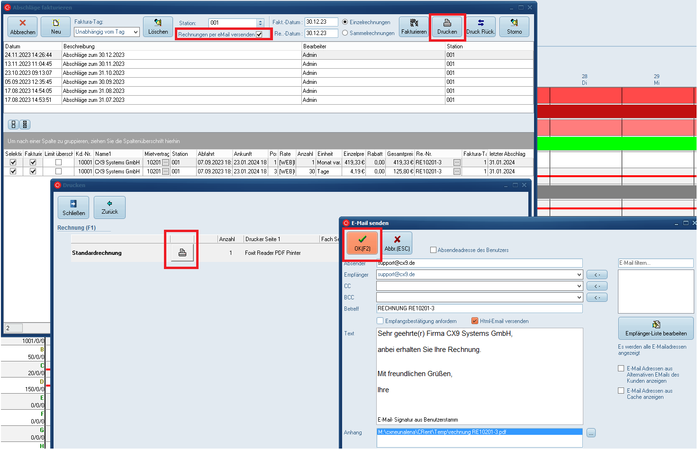Click the Löschen eraser icon

click(x=158, y=23)
